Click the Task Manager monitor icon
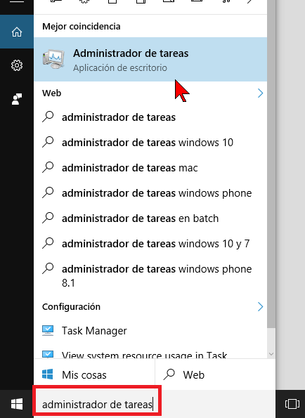This screenshot has width=305, height=418. [x=48, y=331]
